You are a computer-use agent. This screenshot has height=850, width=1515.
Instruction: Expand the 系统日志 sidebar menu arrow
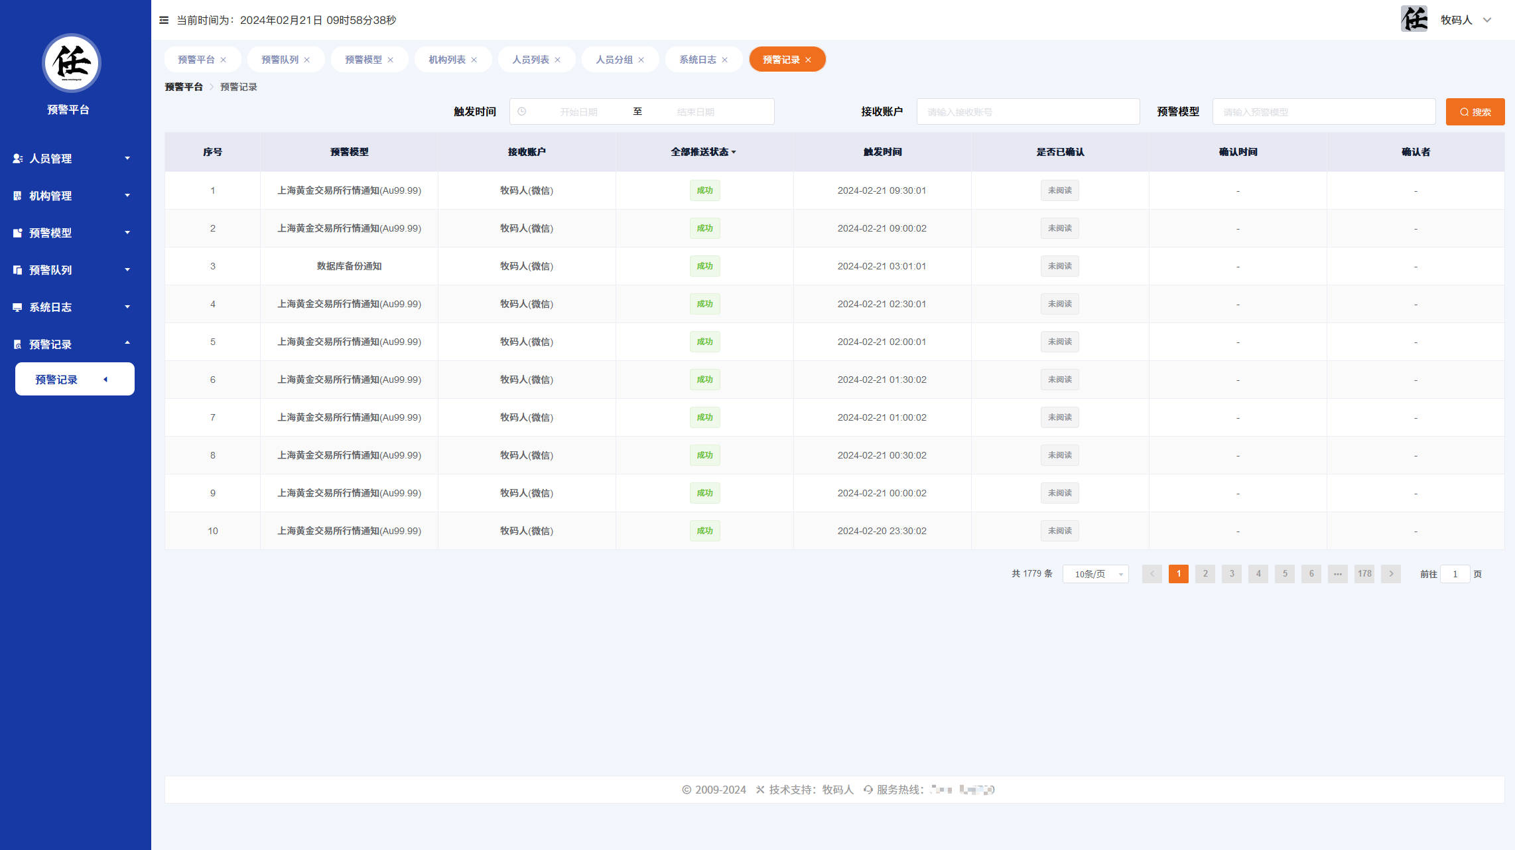(127, 307)
